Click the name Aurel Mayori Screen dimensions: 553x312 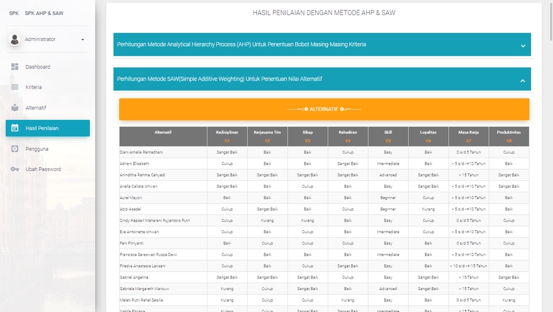click(x=131, y=198)
